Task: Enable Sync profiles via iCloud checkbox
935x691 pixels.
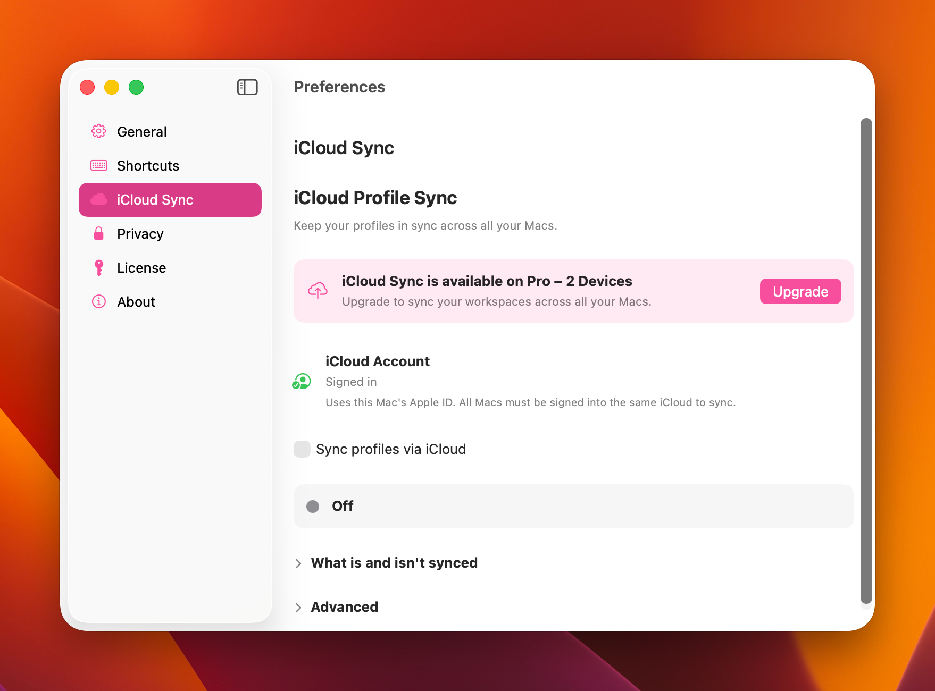Action: 302,449
